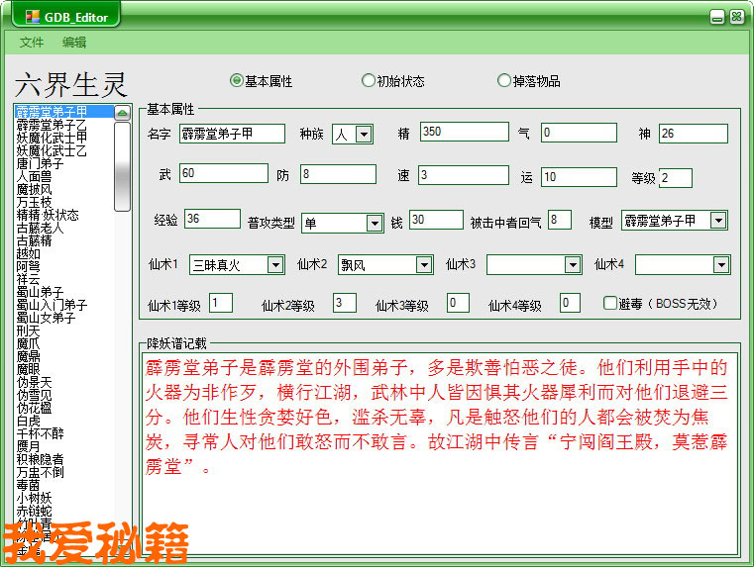Click the list scrollbar up arrow
Viewport: 754px width, 567px height.
click(x=122, y=113)
